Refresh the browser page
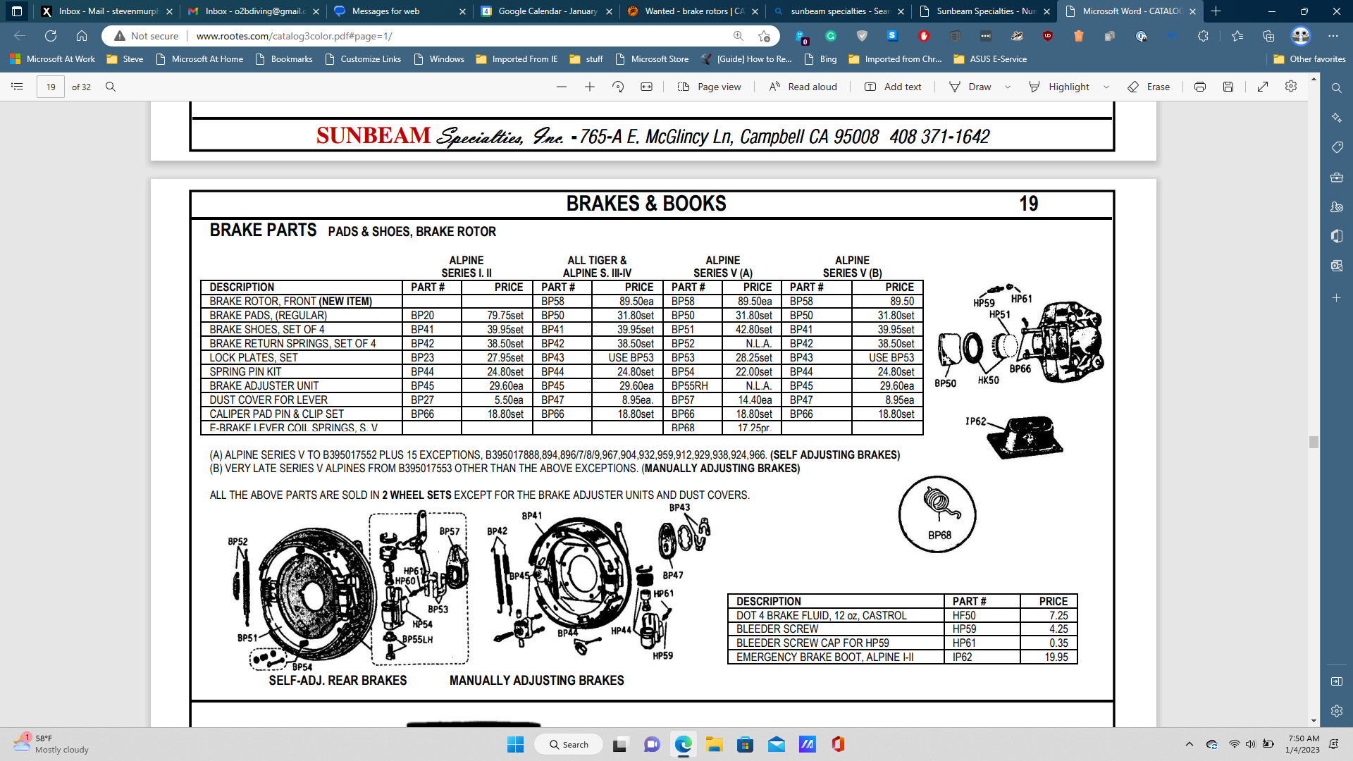 pos(51,36)
